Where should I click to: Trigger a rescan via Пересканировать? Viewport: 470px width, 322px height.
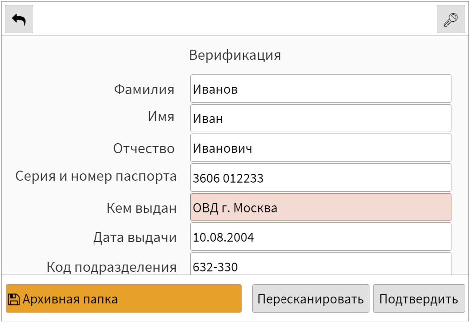311,299
